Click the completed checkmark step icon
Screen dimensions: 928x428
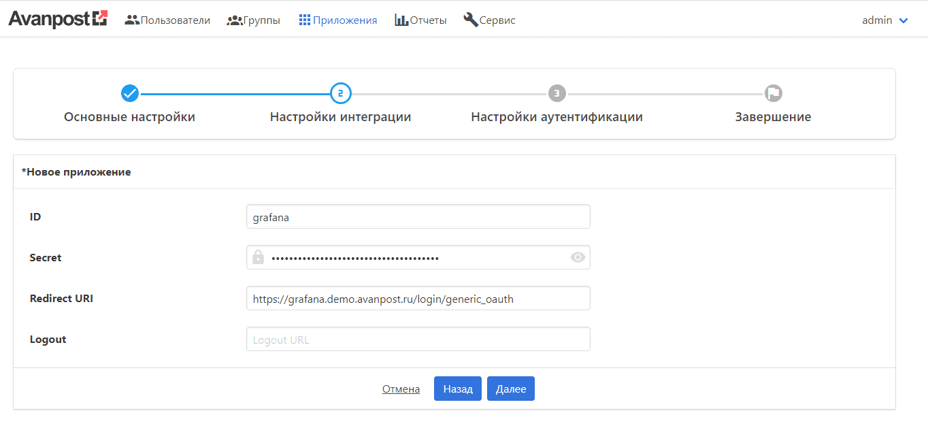click(130, 93)
